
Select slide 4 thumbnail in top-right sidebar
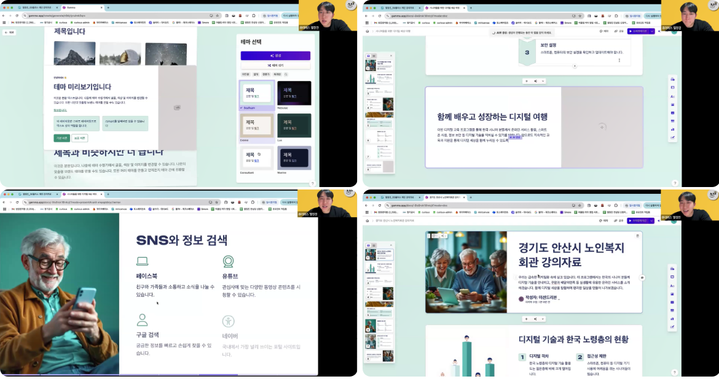tap(379, 104)
